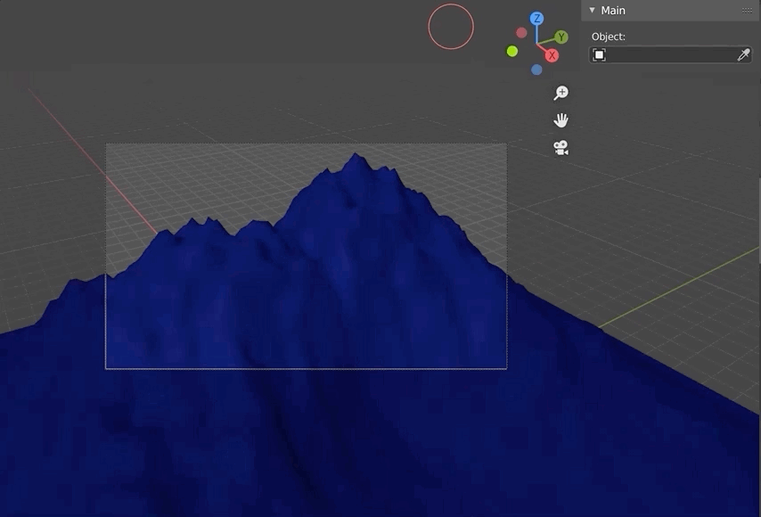Select the viewport Zoom magnifier icon

(561, 92)
